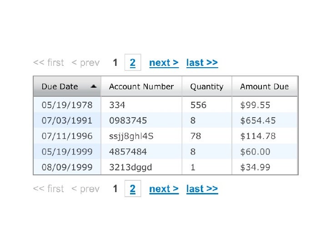Image resolution: width=331 pixels, height=248 pixels.
Task: Select the quantity 556 cell
Action: (198, 105)
